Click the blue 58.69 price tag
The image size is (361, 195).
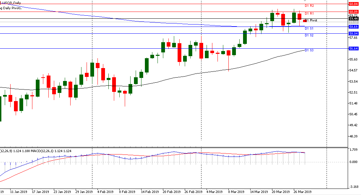[353, 27]
